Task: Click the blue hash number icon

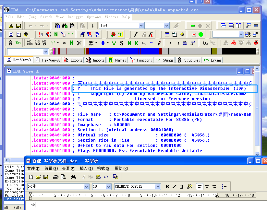Action: click(x=103, y=43)
